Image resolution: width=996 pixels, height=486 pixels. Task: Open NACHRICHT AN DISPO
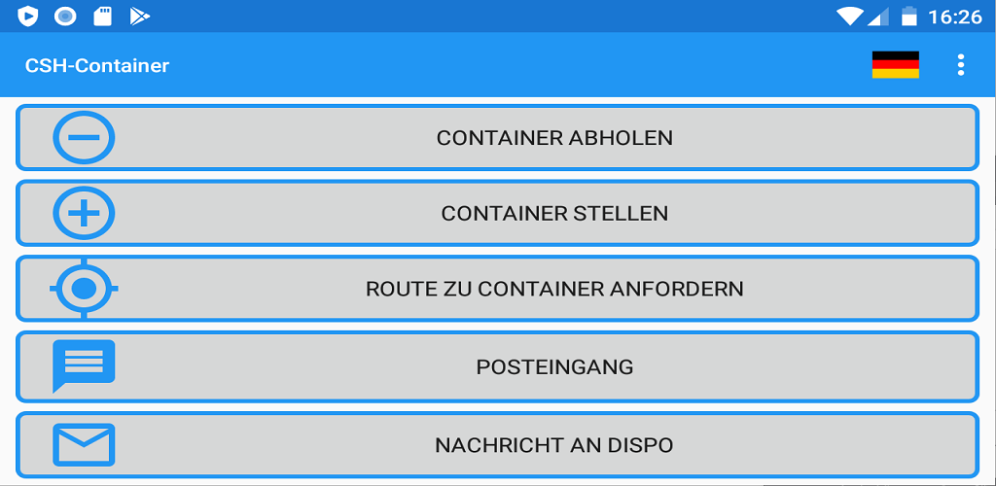[x=497, y=445]
